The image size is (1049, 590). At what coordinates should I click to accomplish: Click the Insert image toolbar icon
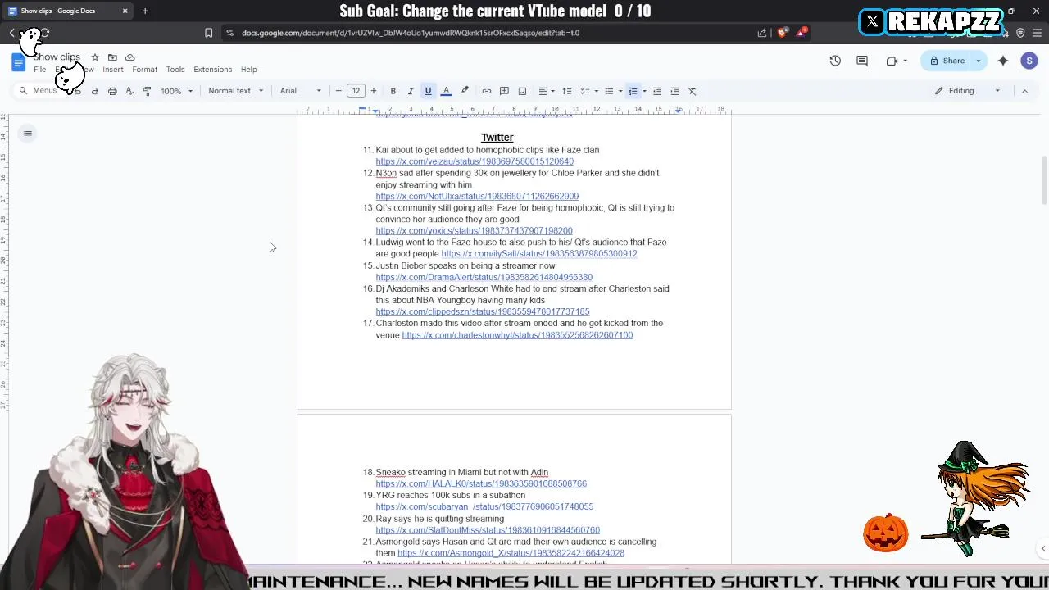(522, 91)
